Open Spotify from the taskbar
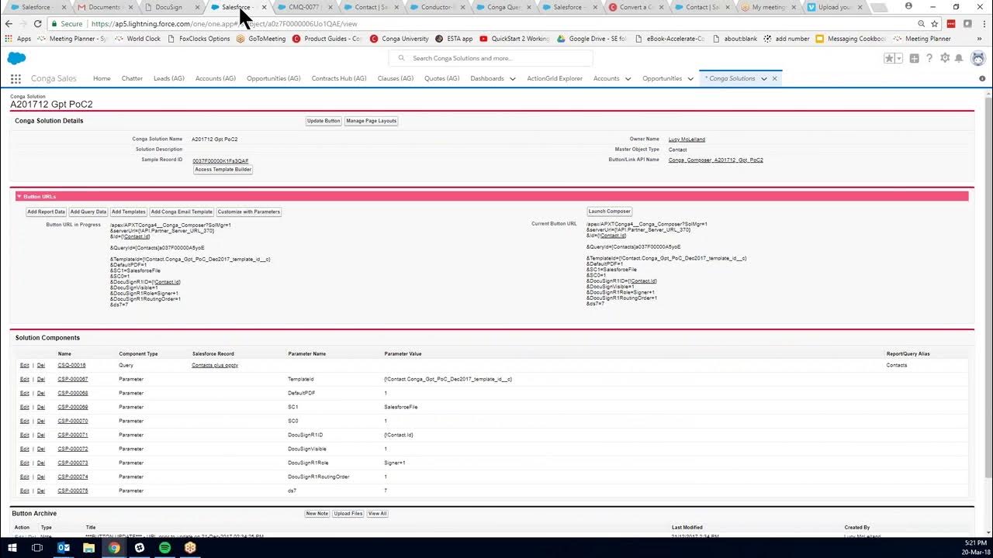This screenshot has height=558, width=993. 165,547
